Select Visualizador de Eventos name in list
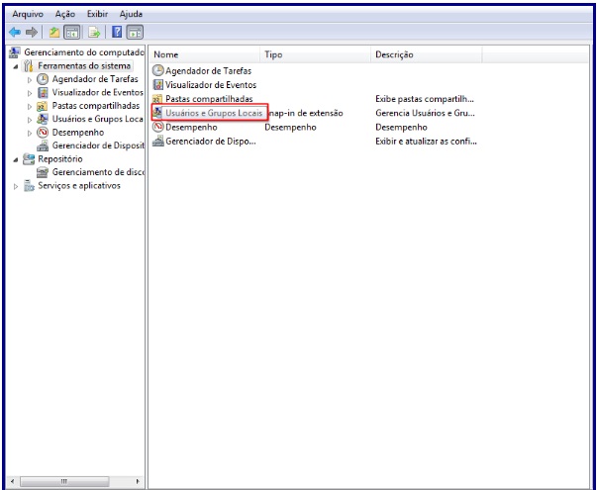The width and height of the screenshot is (597, 490). (x=211, y=85)
